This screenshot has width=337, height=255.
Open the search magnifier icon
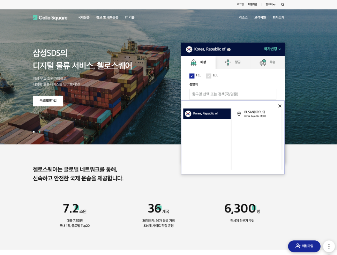pos(283,5)
